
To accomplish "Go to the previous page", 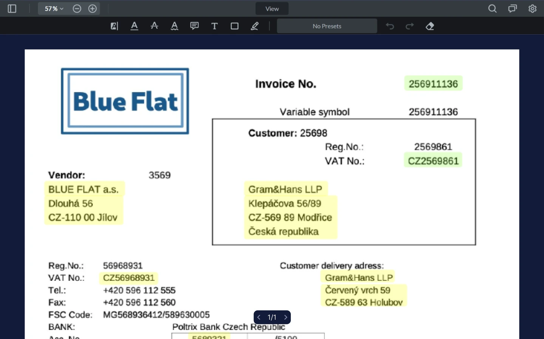I will coord(259,317).
